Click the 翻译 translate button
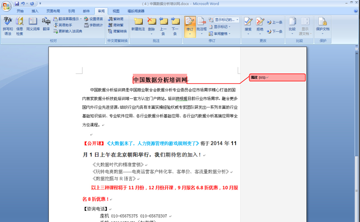 point(46,24)
